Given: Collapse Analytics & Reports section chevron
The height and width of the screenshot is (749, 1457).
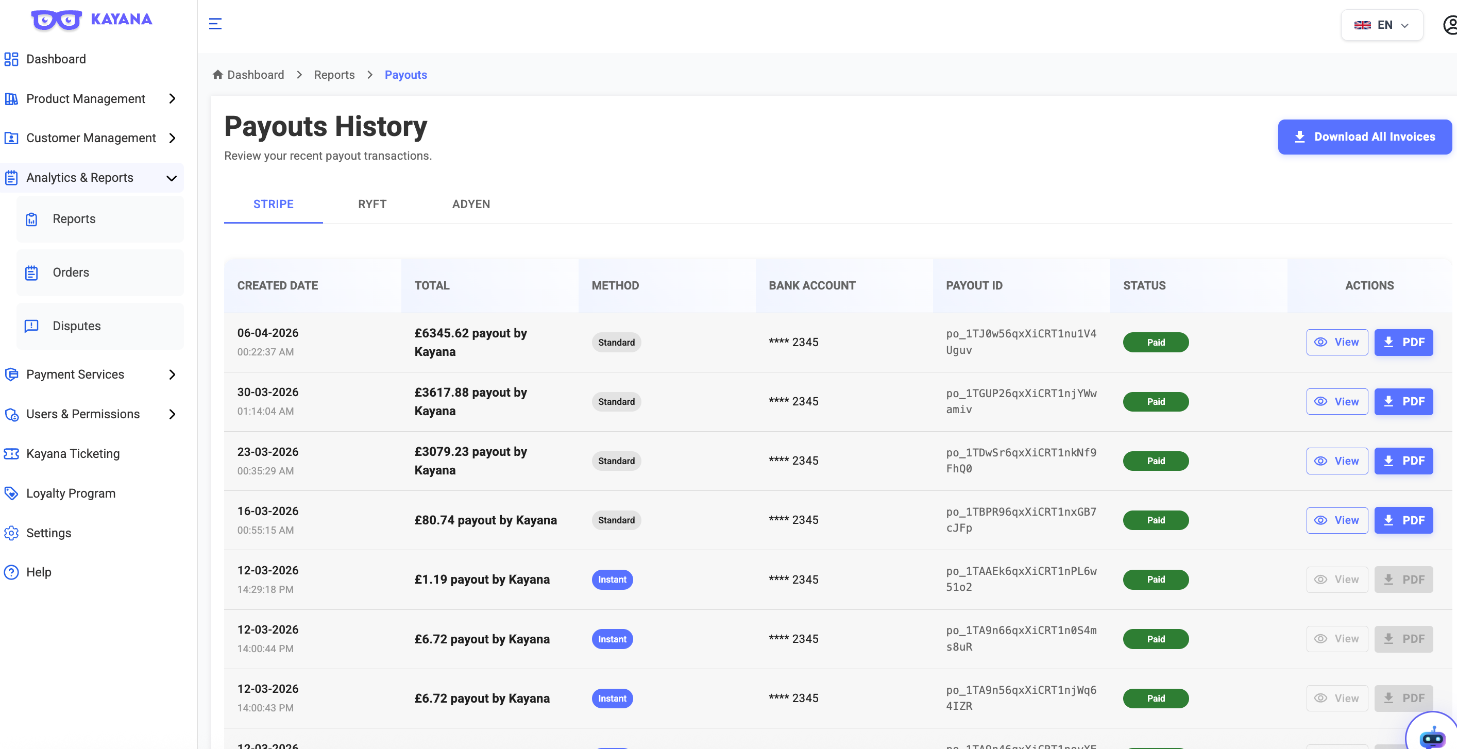Looking at the screenshot, I should (172, 178).
